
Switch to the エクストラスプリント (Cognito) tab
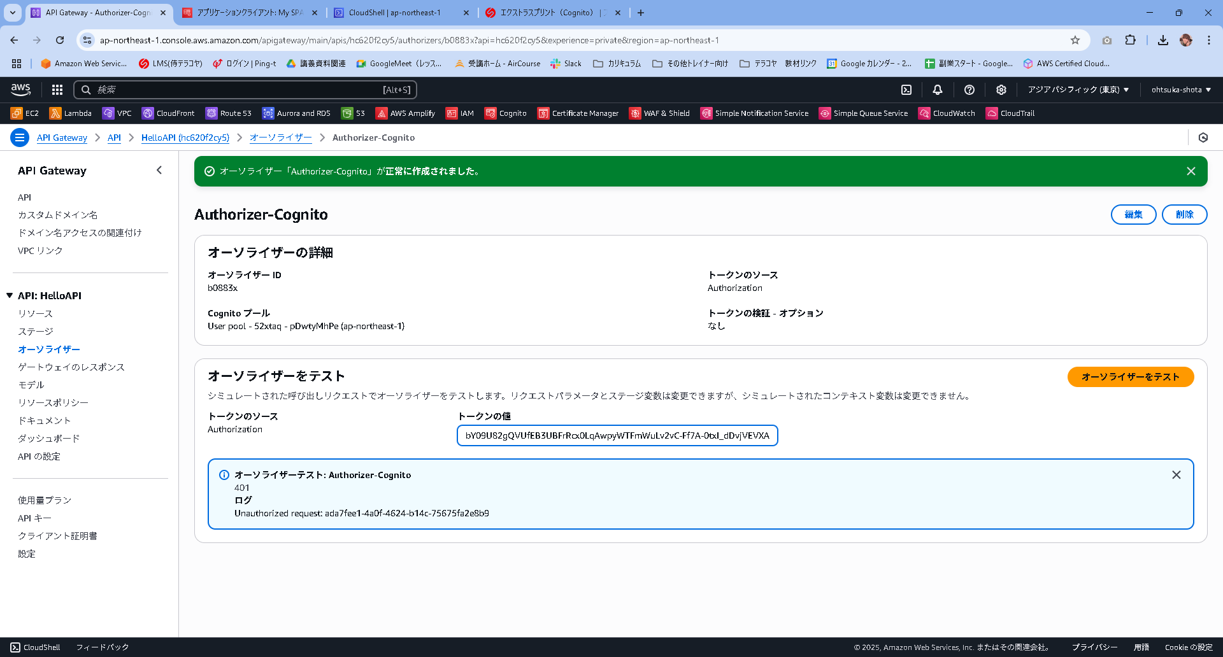tap(553, 13)
